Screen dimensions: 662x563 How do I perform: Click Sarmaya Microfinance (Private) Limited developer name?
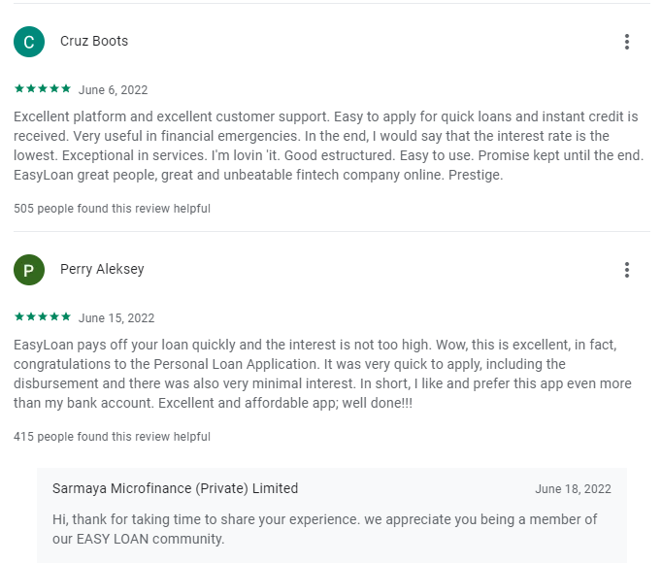(x=175, y=489)
